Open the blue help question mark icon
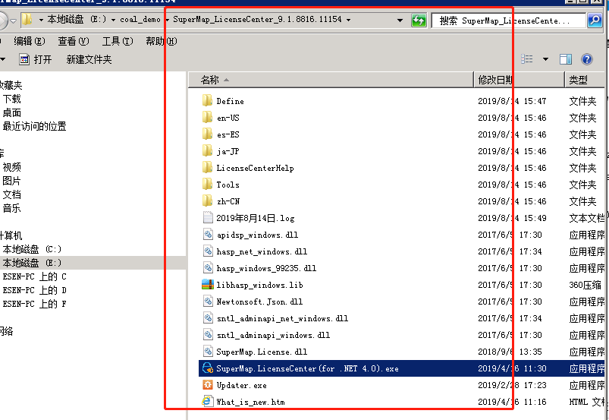The image size is (609, 420). point(586,59)
